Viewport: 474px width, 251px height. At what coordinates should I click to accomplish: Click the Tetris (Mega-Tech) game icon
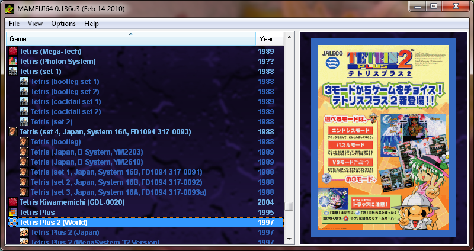(x=14, y=52)
